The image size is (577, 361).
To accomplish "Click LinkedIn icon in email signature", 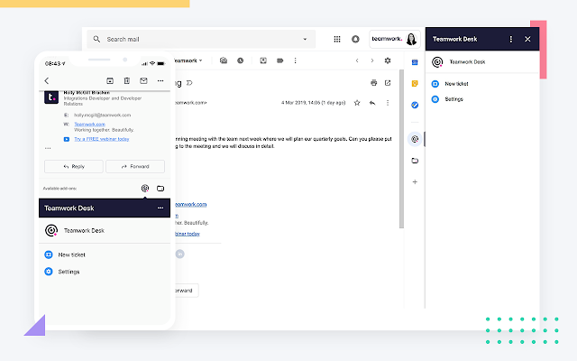I will click(x=179, y=254).
